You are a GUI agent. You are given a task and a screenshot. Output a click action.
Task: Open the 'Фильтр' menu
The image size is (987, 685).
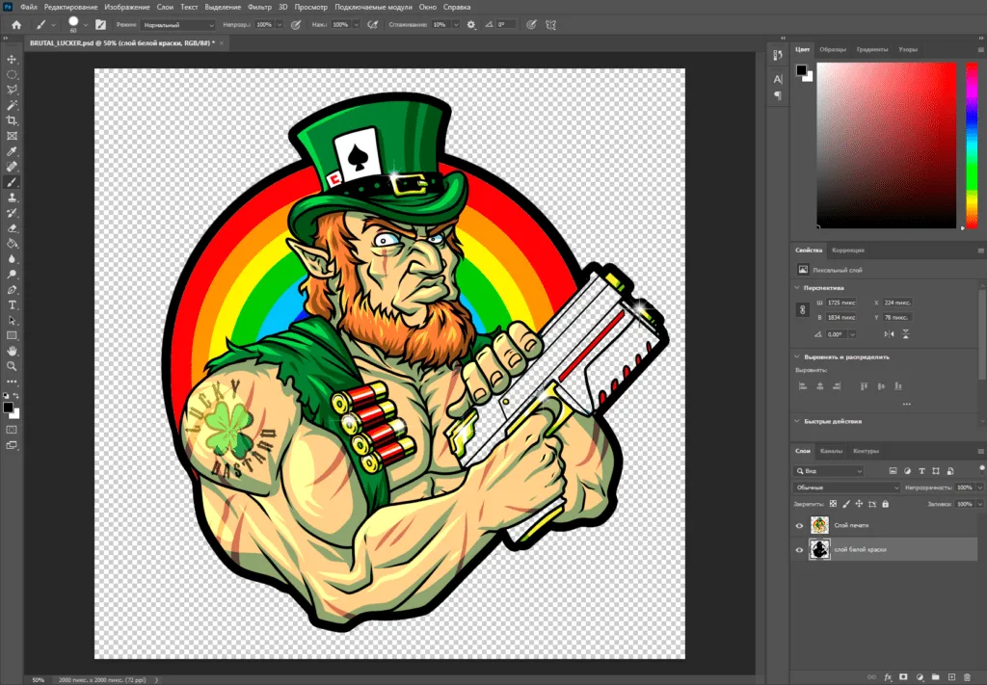pos(258,7)
